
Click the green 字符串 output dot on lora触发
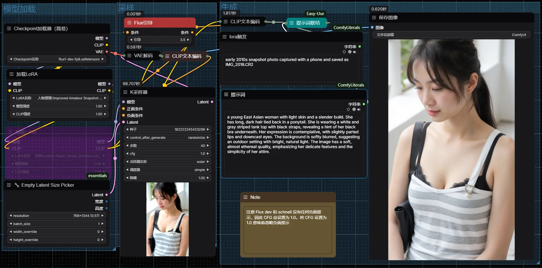[x=360, y=46]
